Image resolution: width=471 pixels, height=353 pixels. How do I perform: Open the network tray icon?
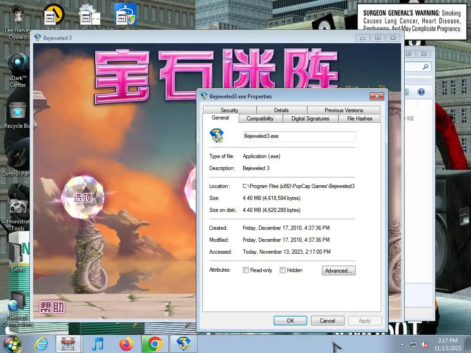(x=414, y=345)
